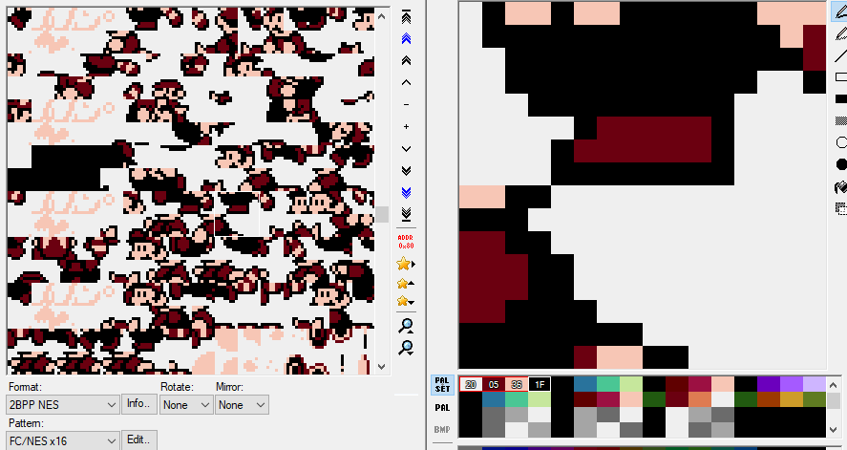Jump to the end of file
Image resolution: width=847 pixels, height=450 pixels.
point(406,214)
